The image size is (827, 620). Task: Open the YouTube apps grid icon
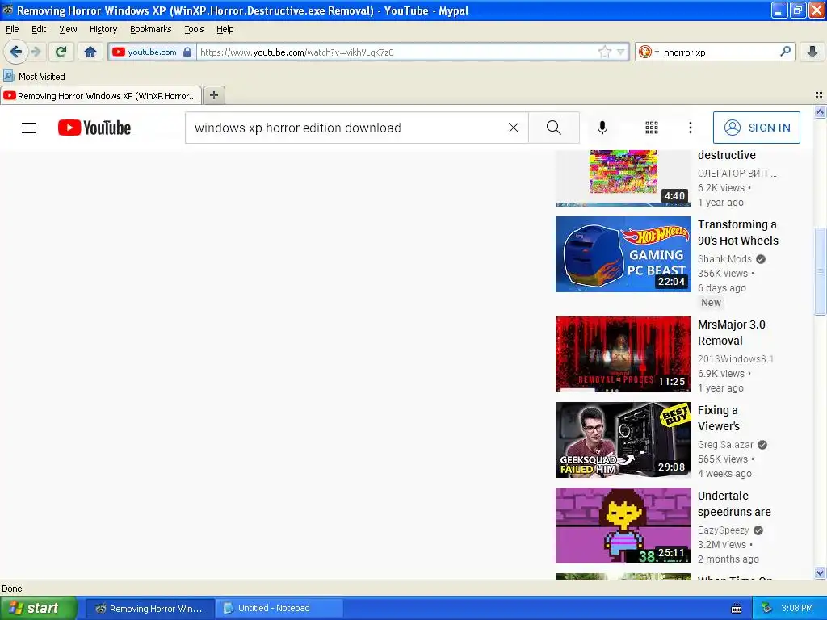[652, 128]
